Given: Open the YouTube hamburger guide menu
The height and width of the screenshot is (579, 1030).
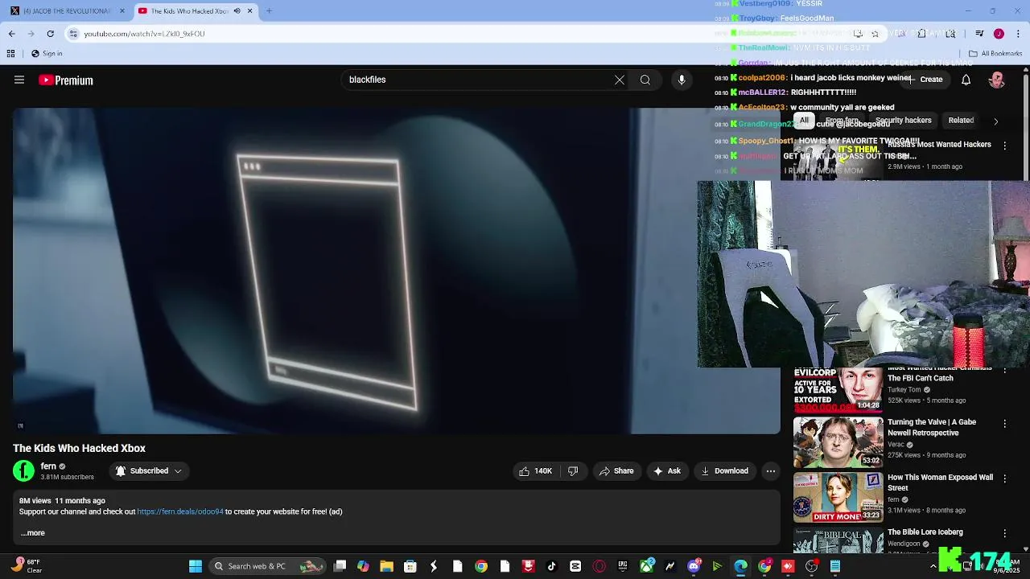Looking at the screenshot, I should [19, 80].
